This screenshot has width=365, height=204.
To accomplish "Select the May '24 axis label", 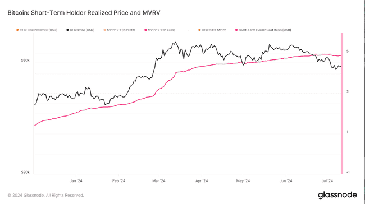I will pos(243,181).
